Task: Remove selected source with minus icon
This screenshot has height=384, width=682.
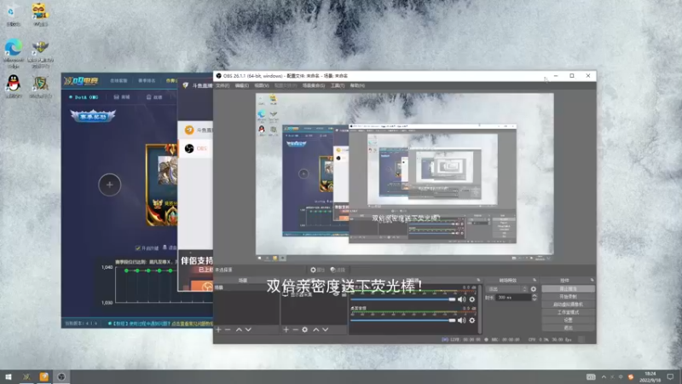Action: point(295,329)
